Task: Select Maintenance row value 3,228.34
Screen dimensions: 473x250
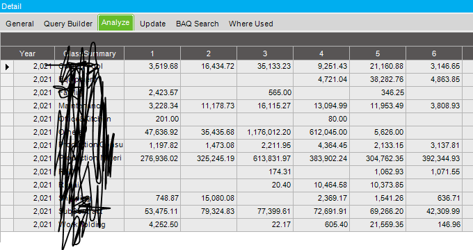Action: point(152,106)
